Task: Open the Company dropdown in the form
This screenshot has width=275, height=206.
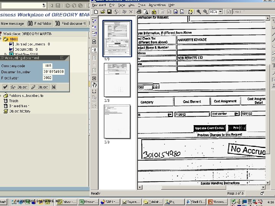Action: tap(170, 115)
